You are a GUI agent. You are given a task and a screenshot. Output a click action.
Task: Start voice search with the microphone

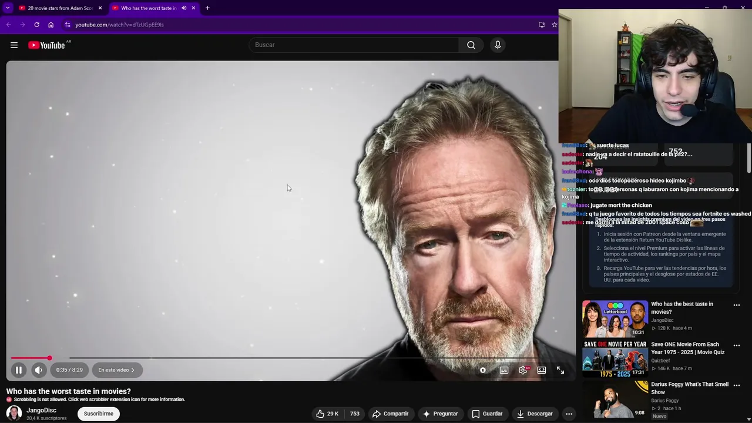(498, 45)
